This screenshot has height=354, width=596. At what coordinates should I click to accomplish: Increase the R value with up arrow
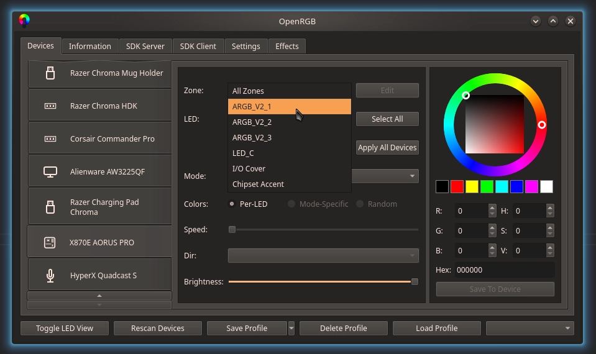click(492, 207)
